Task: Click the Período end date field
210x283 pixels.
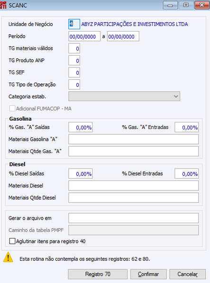Action: pos(123,36)
